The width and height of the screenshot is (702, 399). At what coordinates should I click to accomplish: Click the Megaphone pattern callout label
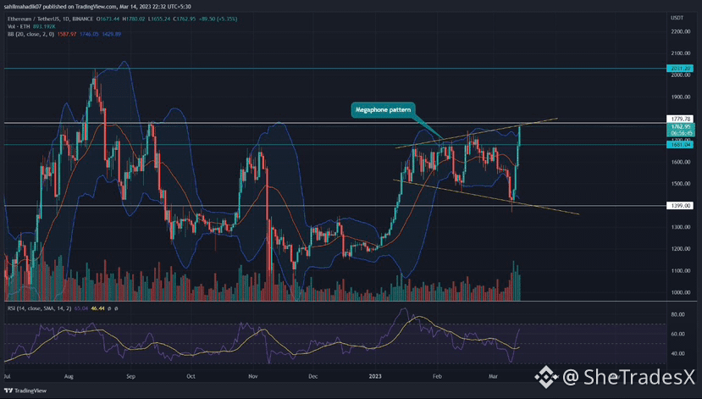tap(383, 110)
